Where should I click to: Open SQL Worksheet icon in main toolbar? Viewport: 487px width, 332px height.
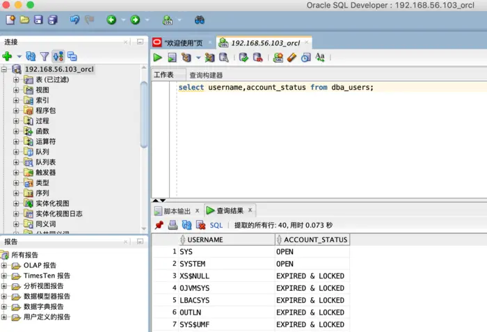coord(168,20)
